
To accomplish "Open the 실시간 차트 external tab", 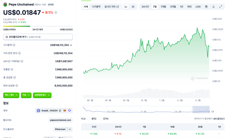I will 112,7.
